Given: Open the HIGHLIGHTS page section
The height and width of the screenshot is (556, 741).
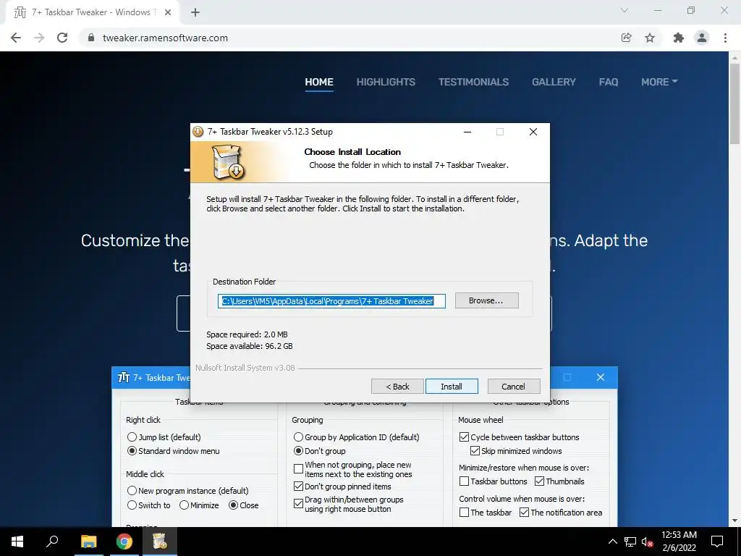Looking at the screenshot, I should coord(386,83).
